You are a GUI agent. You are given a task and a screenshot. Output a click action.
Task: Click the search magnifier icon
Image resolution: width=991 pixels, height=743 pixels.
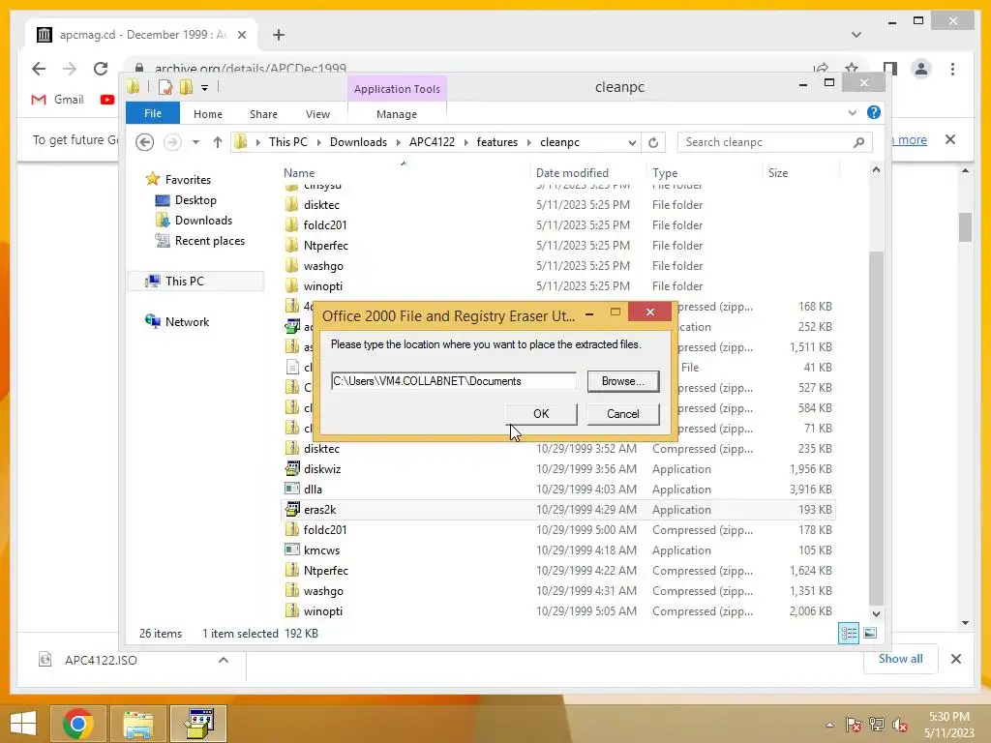click(858, 142)
